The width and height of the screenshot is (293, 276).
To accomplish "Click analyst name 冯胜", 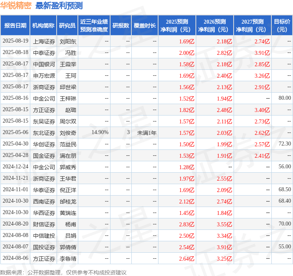I will (71, 53).
